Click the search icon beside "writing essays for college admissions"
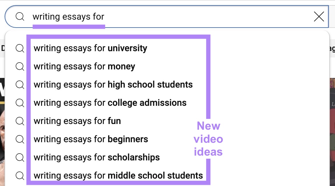 click(20, 103)
